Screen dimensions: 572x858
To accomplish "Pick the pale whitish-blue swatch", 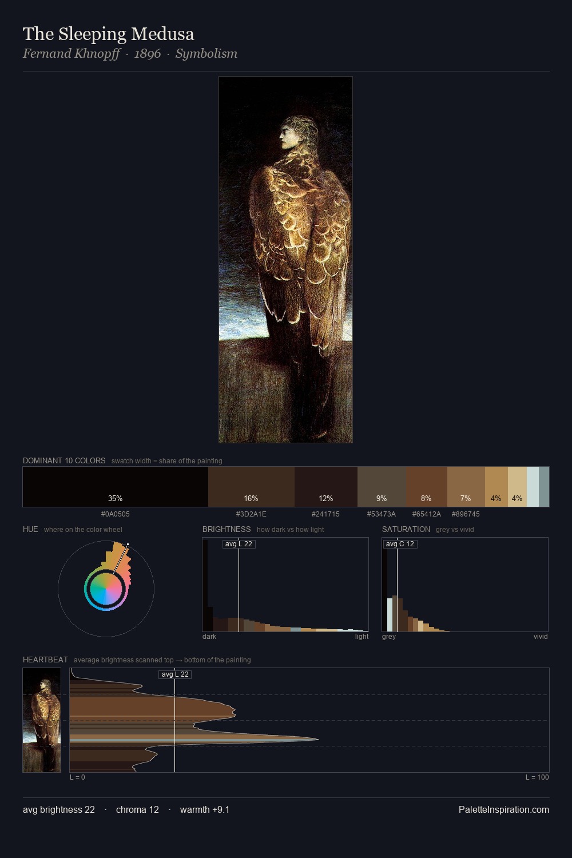I will (x=533, y=487).
